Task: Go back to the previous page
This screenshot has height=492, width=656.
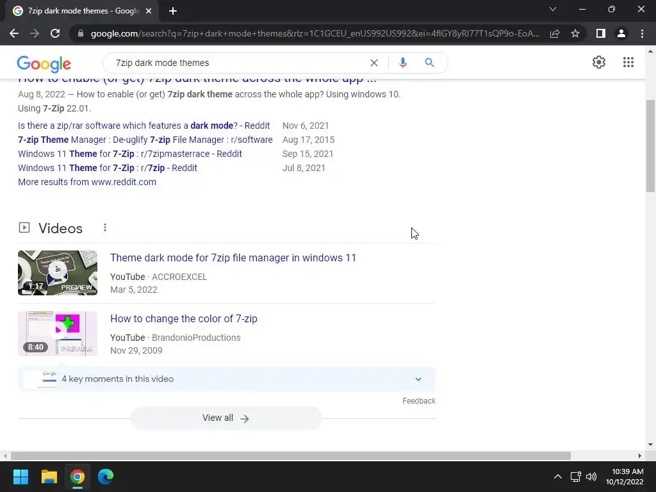Action: tap(14, 33)
